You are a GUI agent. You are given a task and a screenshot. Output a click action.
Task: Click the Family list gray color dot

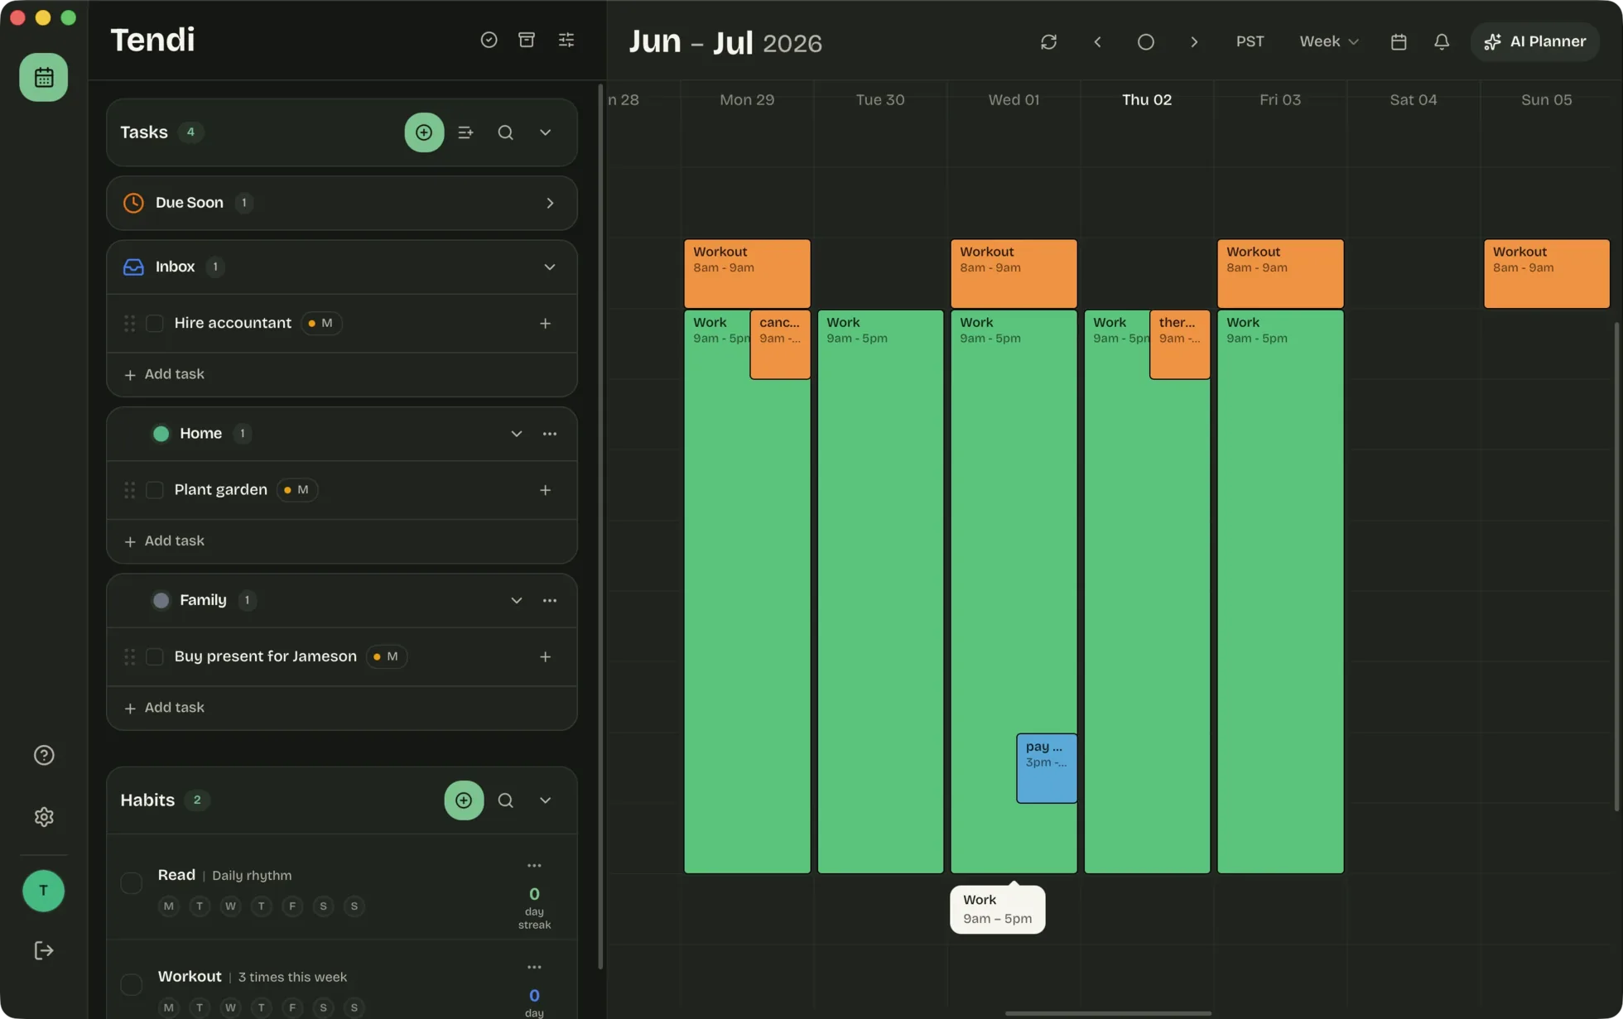(x=161, y=600)
